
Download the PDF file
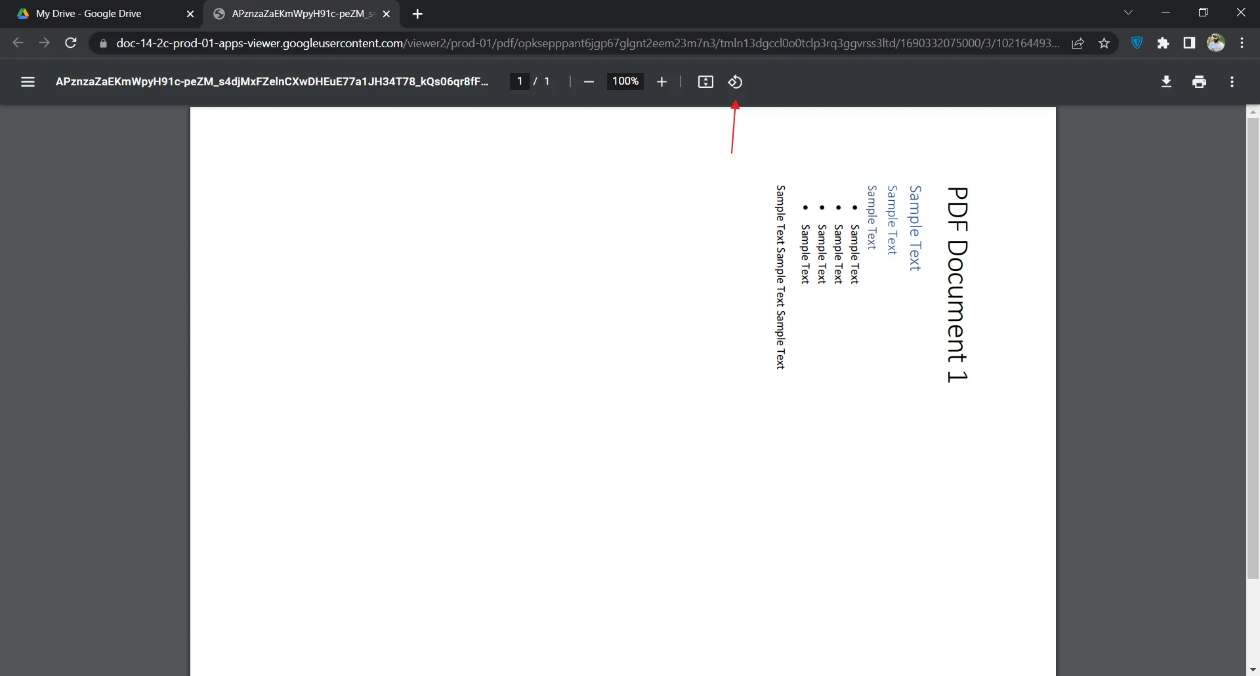point(1166,82)
